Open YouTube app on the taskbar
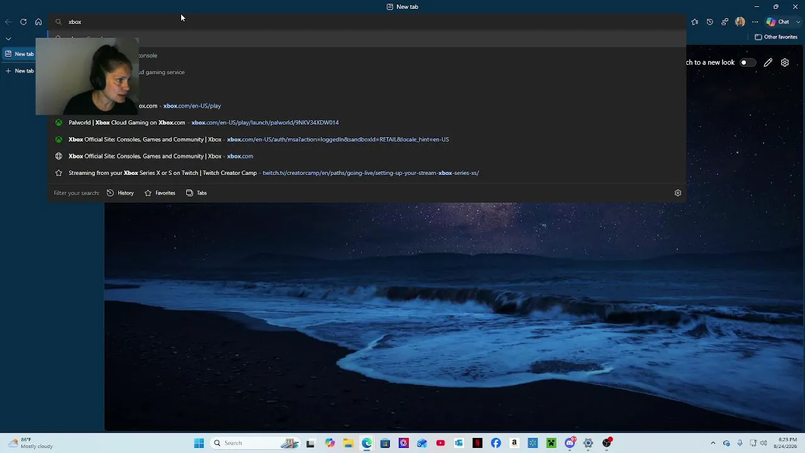 440,443
